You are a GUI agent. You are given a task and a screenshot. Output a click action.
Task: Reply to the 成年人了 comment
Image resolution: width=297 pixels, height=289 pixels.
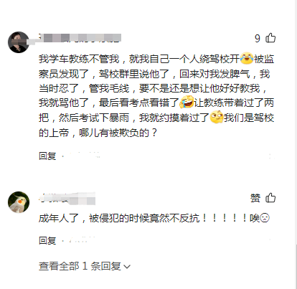(47, 240)
